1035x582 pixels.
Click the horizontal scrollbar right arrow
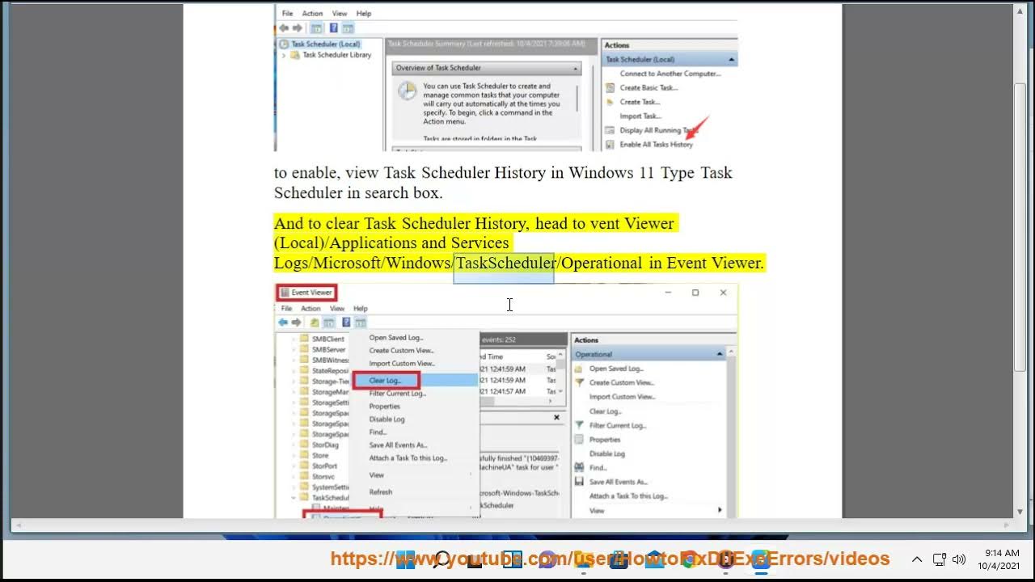(1006, 525)
